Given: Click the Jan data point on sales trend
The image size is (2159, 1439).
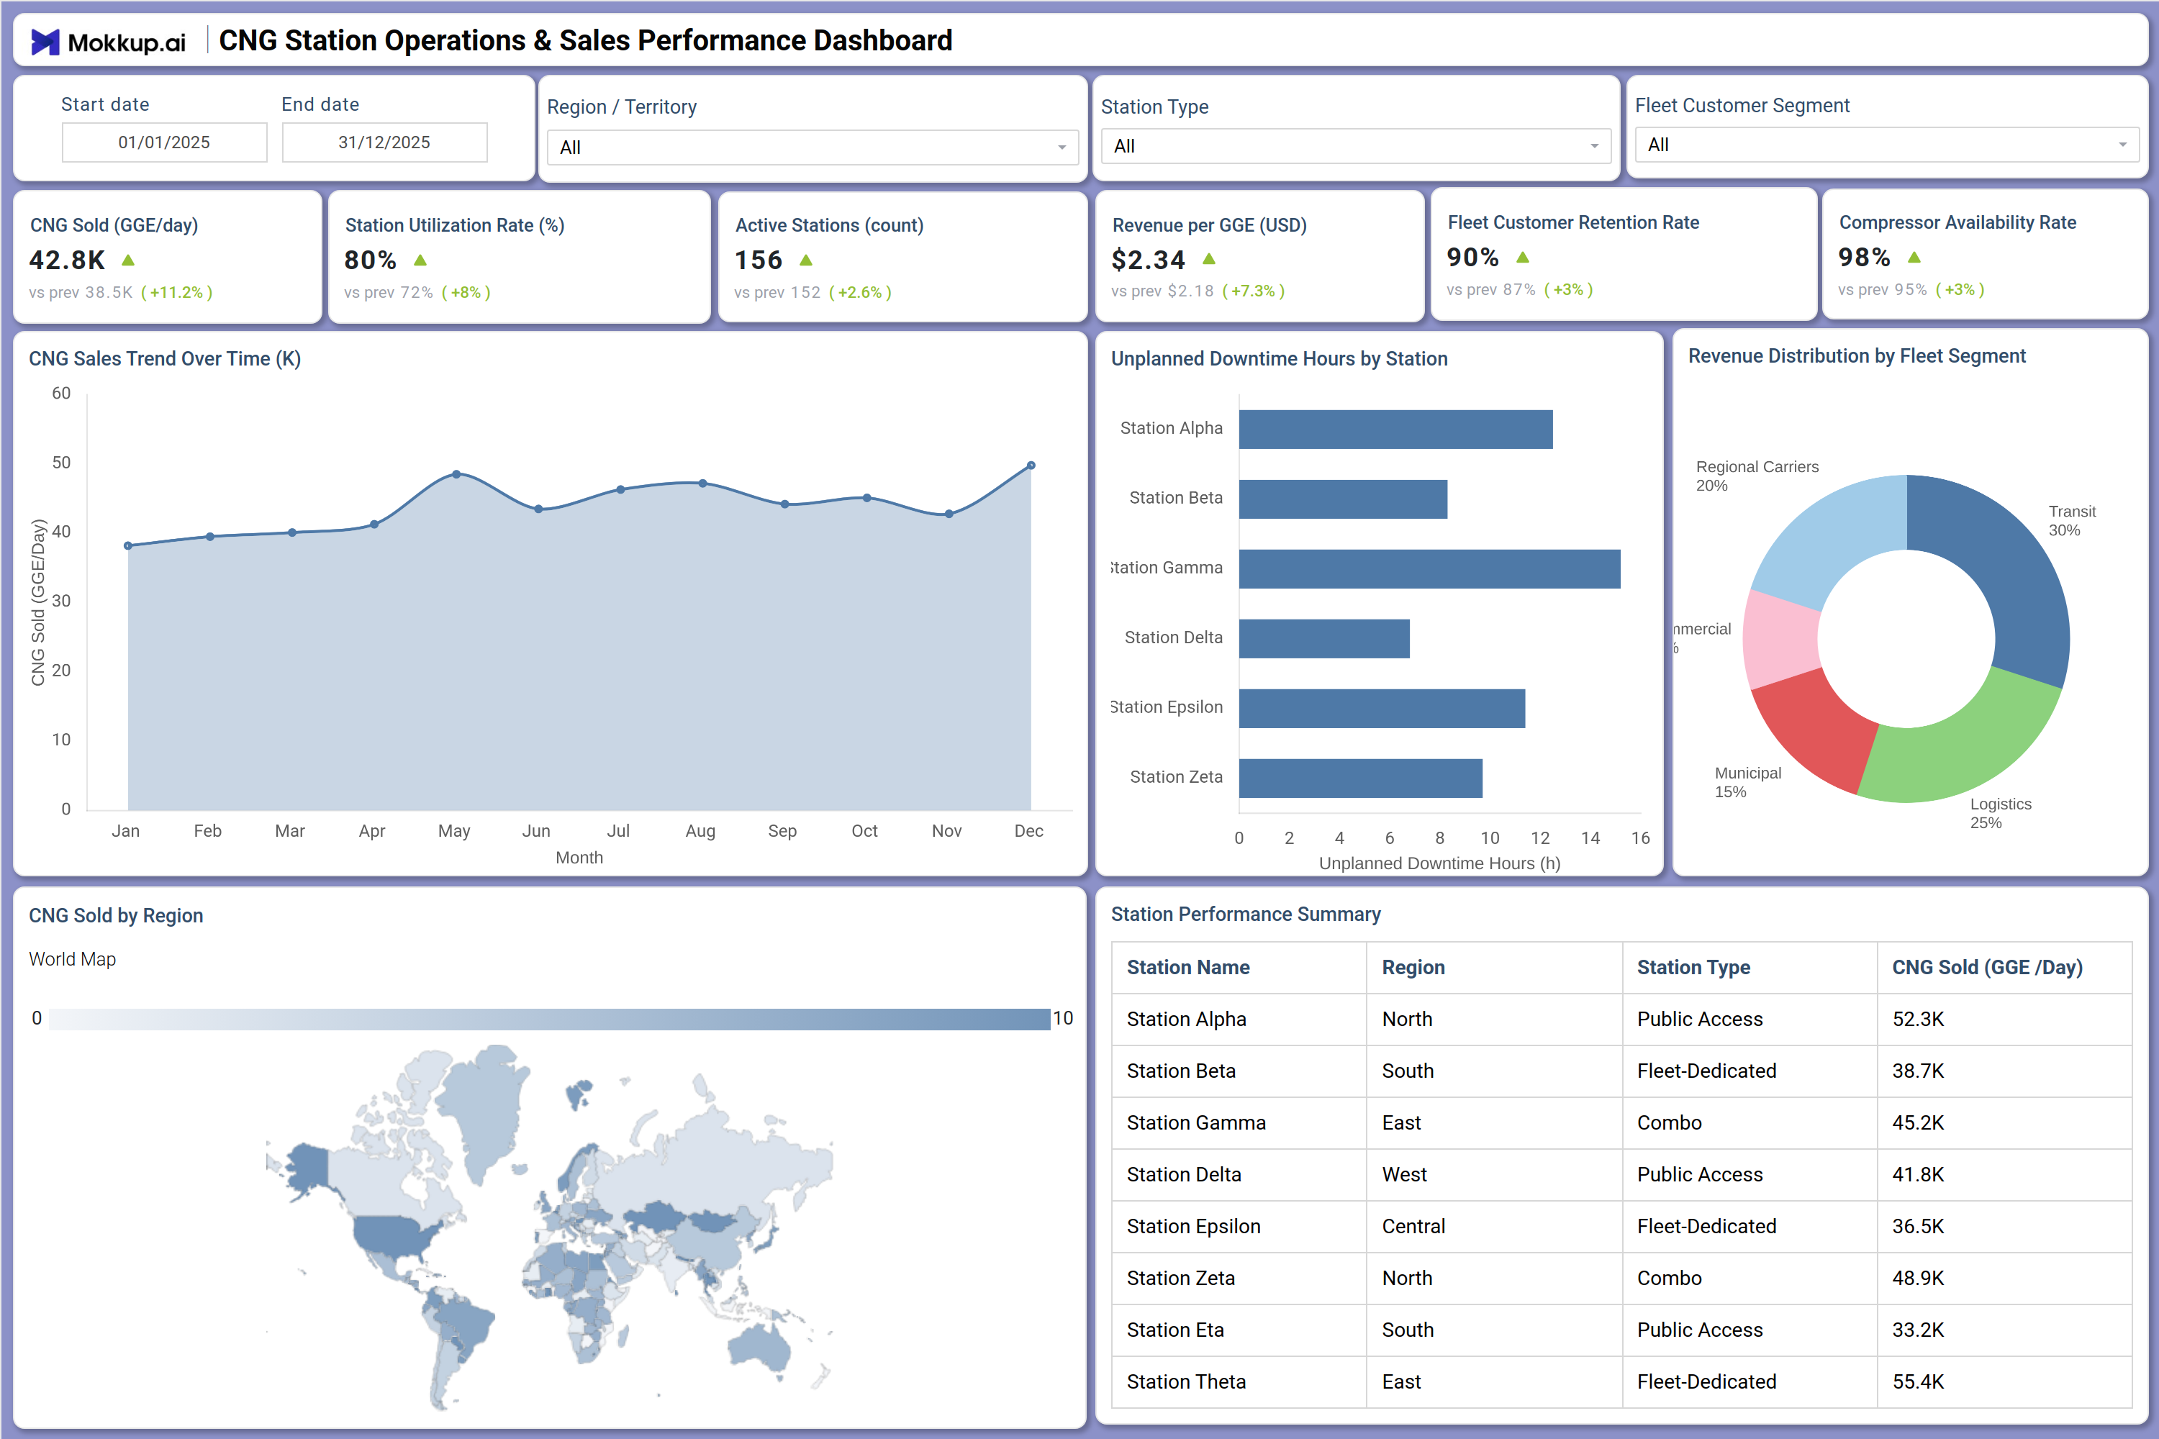Looking at the screenshot, I should point(127,545).
